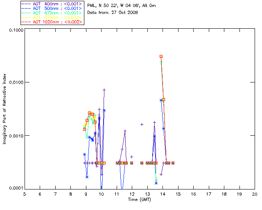Viewport: 262px width, 210px height.
Task: Click the x-axis tick label 5
Action: 25,194
